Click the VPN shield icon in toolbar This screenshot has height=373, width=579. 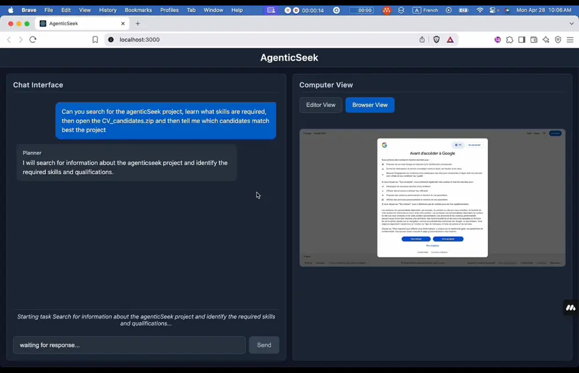[558, 40]
